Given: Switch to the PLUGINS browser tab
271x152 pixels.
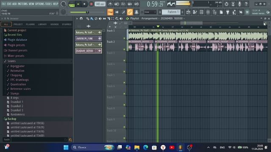Looking at the screenshot, I should tap(30, 24).
